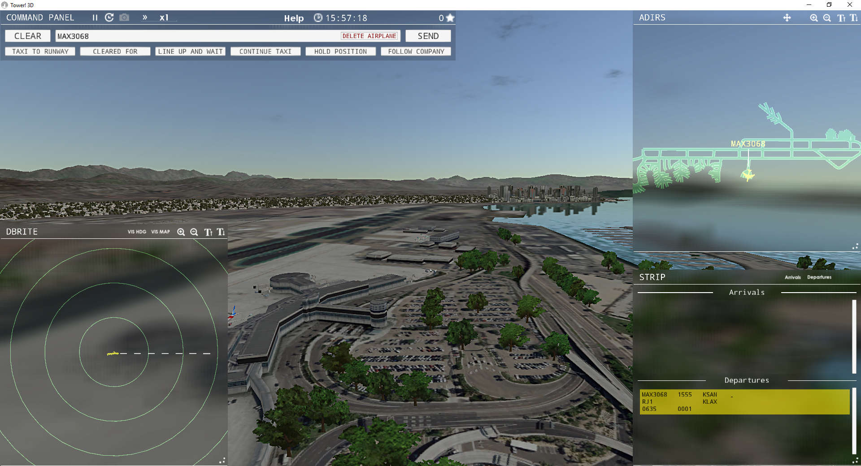Viewport: 861px width, 466px height.
Task: Zoom out on the ADIRS radar
Action: [827, 18]
